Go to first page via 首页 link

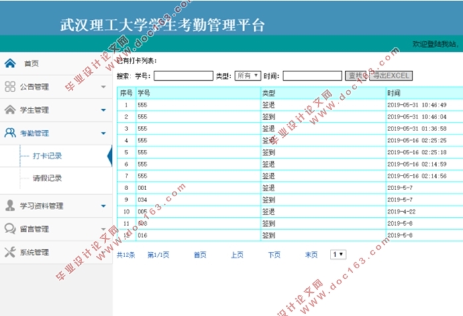coord(200,255)
